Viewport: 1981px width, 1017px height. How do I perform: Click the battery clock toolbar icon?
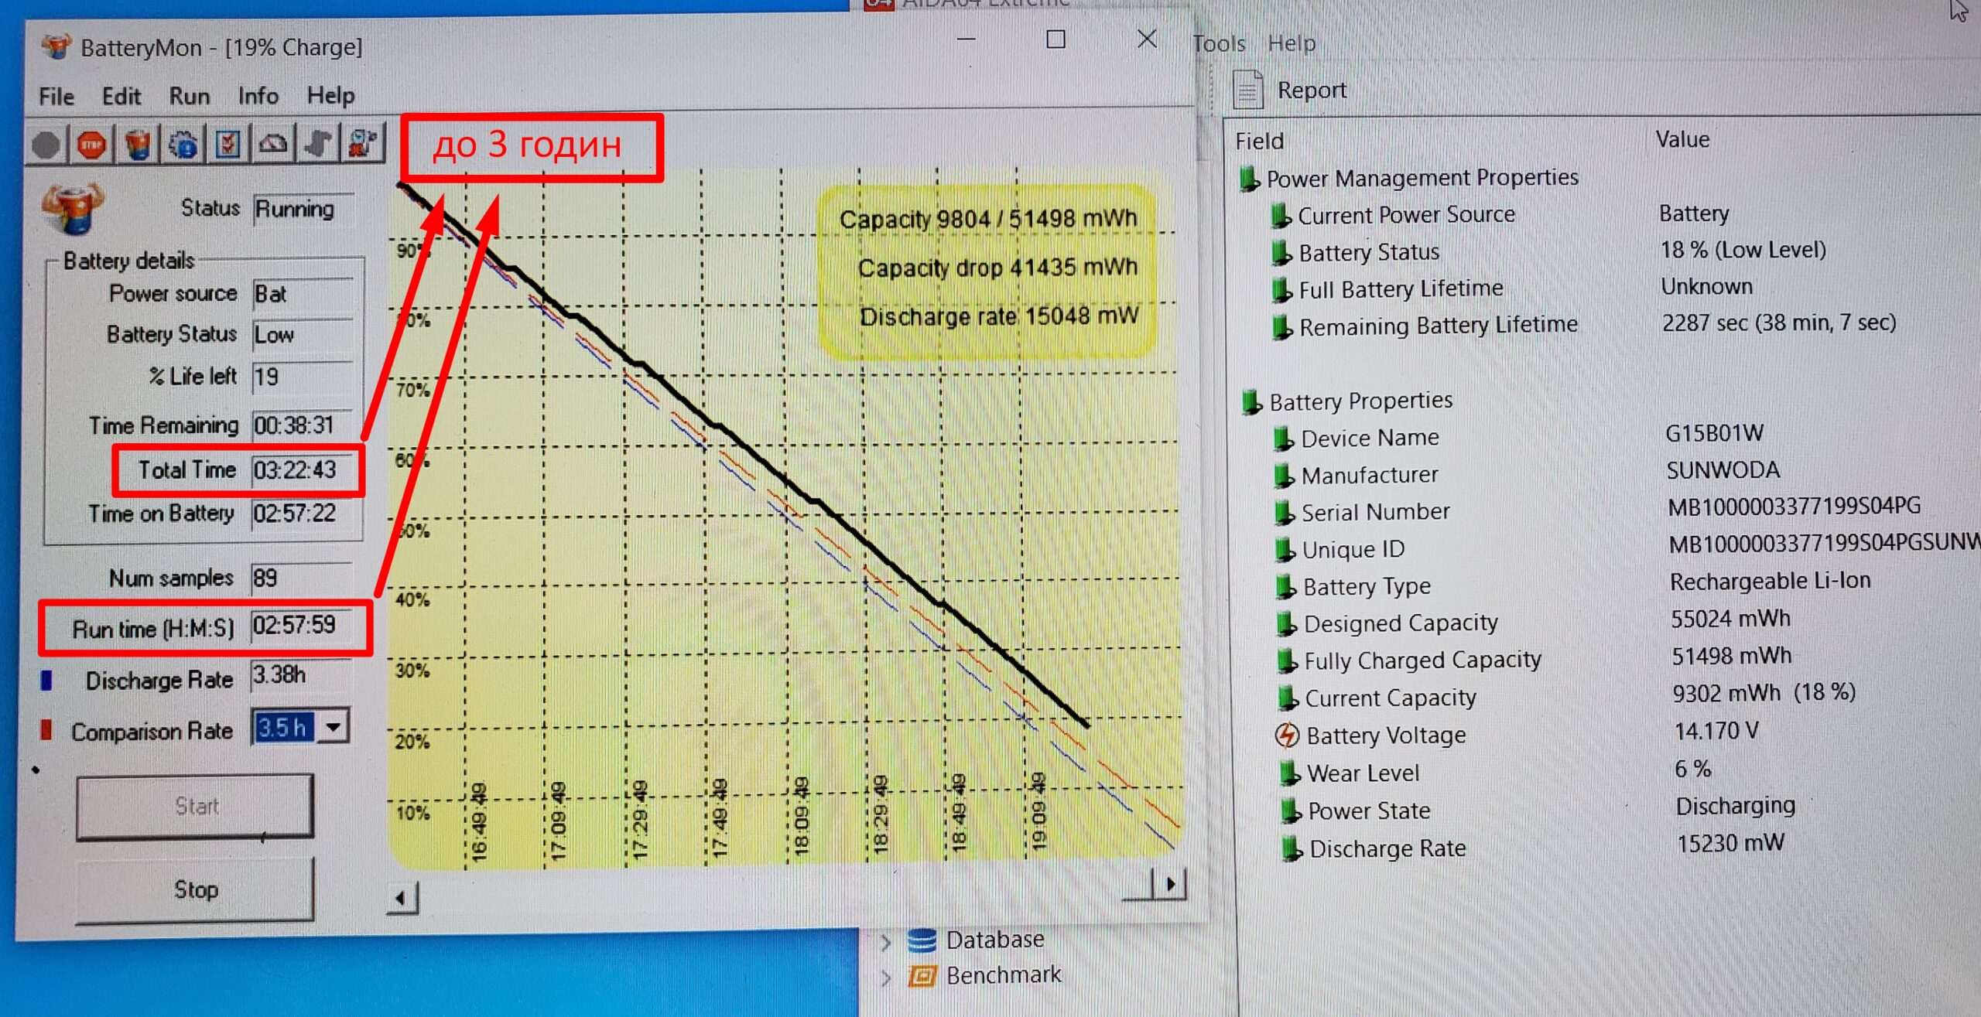[363, 143]
